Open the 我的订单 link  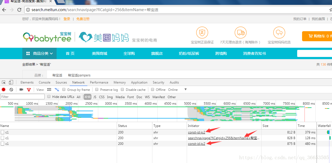tap(300, 19)
